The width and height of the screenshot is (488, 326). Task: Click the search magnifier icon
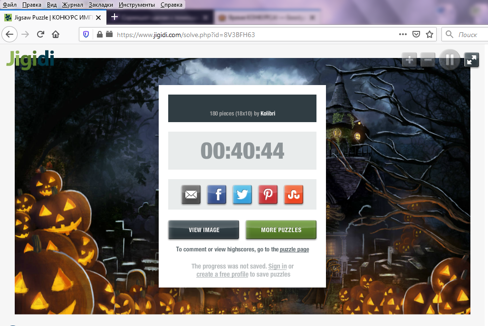449,34
